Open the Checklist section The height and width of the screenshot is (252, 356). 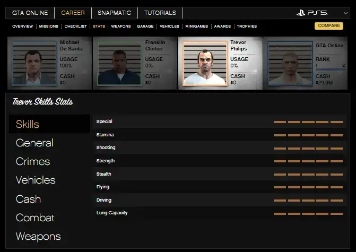point(76,26)
